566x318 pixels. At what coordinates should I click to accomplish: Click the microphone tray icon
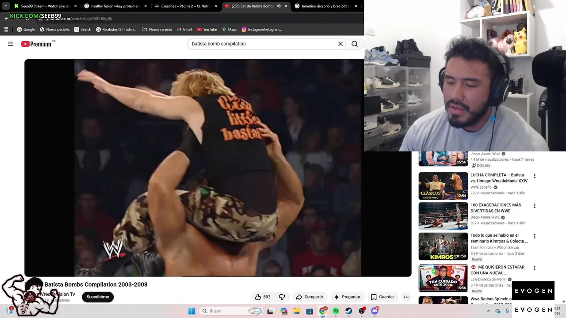click(x=507, y=311)
